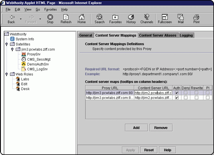Click the Add button
Viewport: 214px width, 155px height.
point(136,128)
